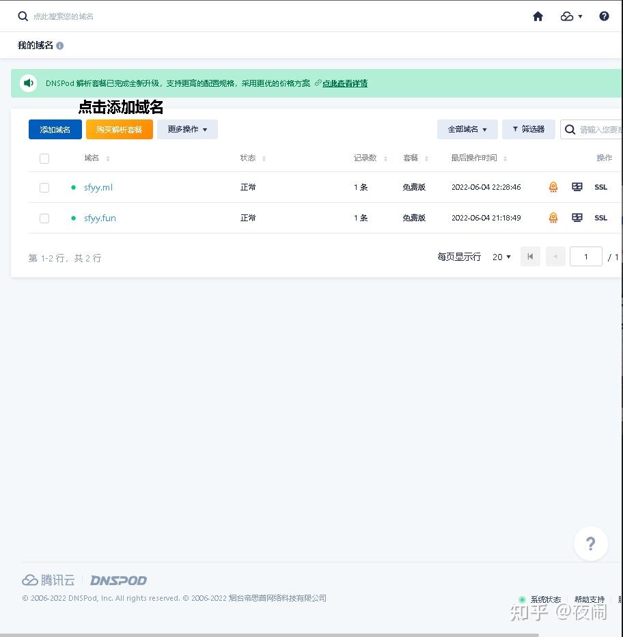Click 免费版 in sfyy.ml row

[x=414, y=187]
